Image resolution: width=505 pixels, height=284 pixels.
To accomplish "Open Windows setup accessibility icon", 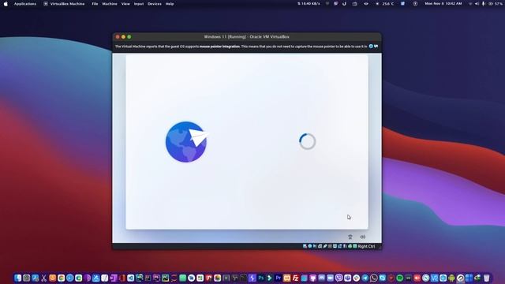I will pyautogui.click(x=350, y=237).
